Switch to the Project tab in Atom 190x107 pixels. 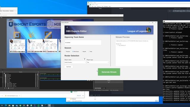pyautogui.click(x=100, y=9)
